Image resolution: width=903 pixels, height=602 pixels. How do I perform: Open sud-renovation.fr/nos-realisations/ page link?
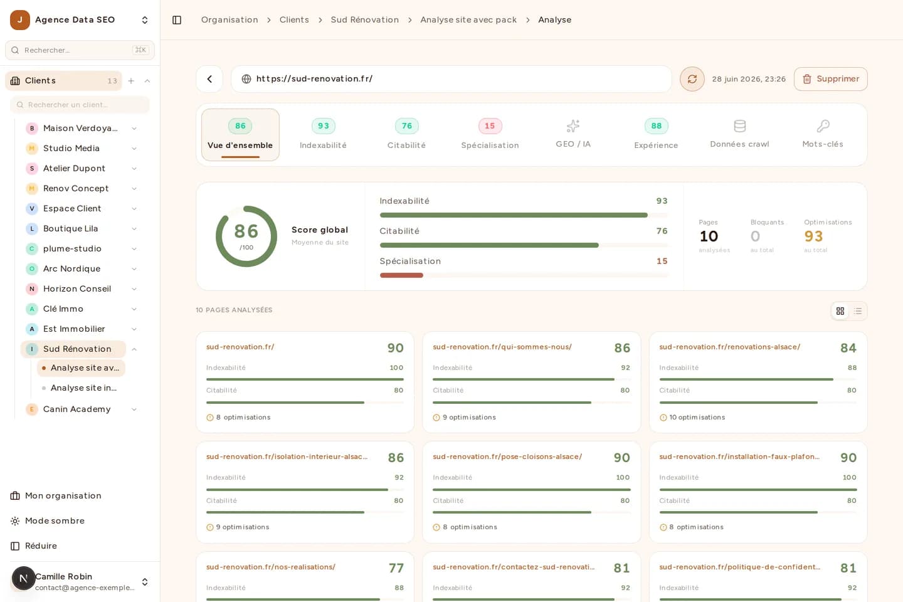(x=271, y=568)
